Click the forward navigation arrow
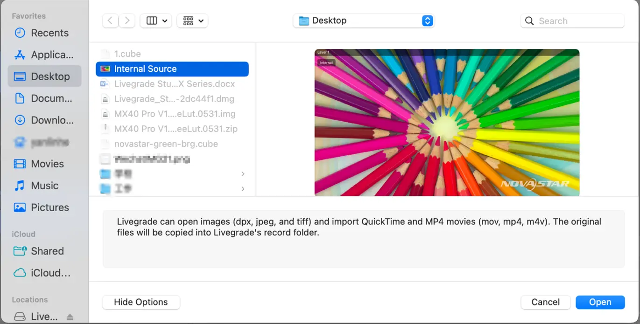The width and height of the screenshot is (640, 324). (127, 21)
